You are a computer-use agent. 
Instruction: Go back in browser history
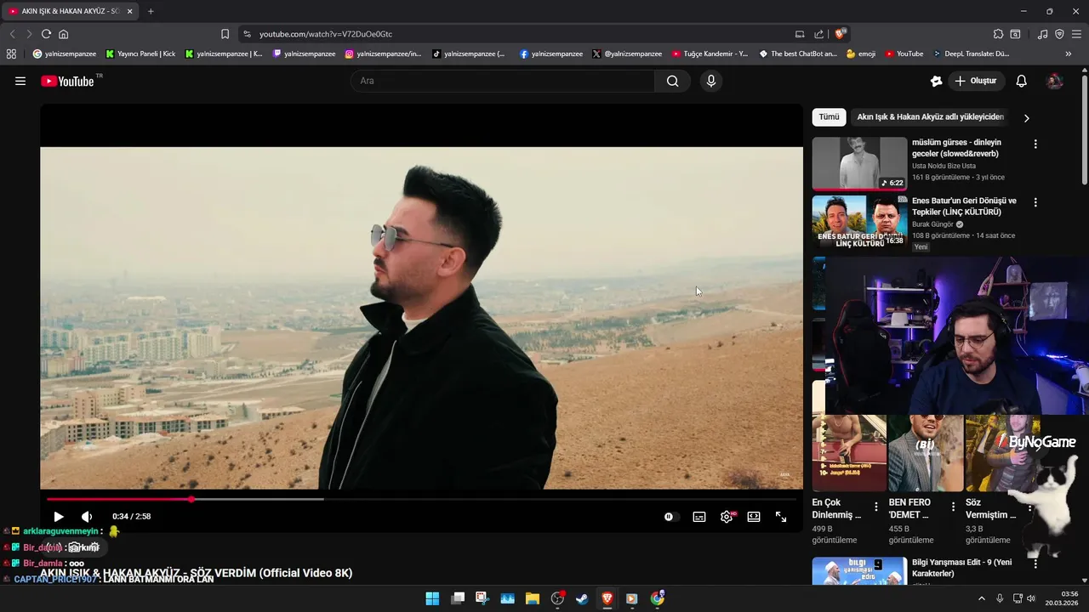[12, 34]
